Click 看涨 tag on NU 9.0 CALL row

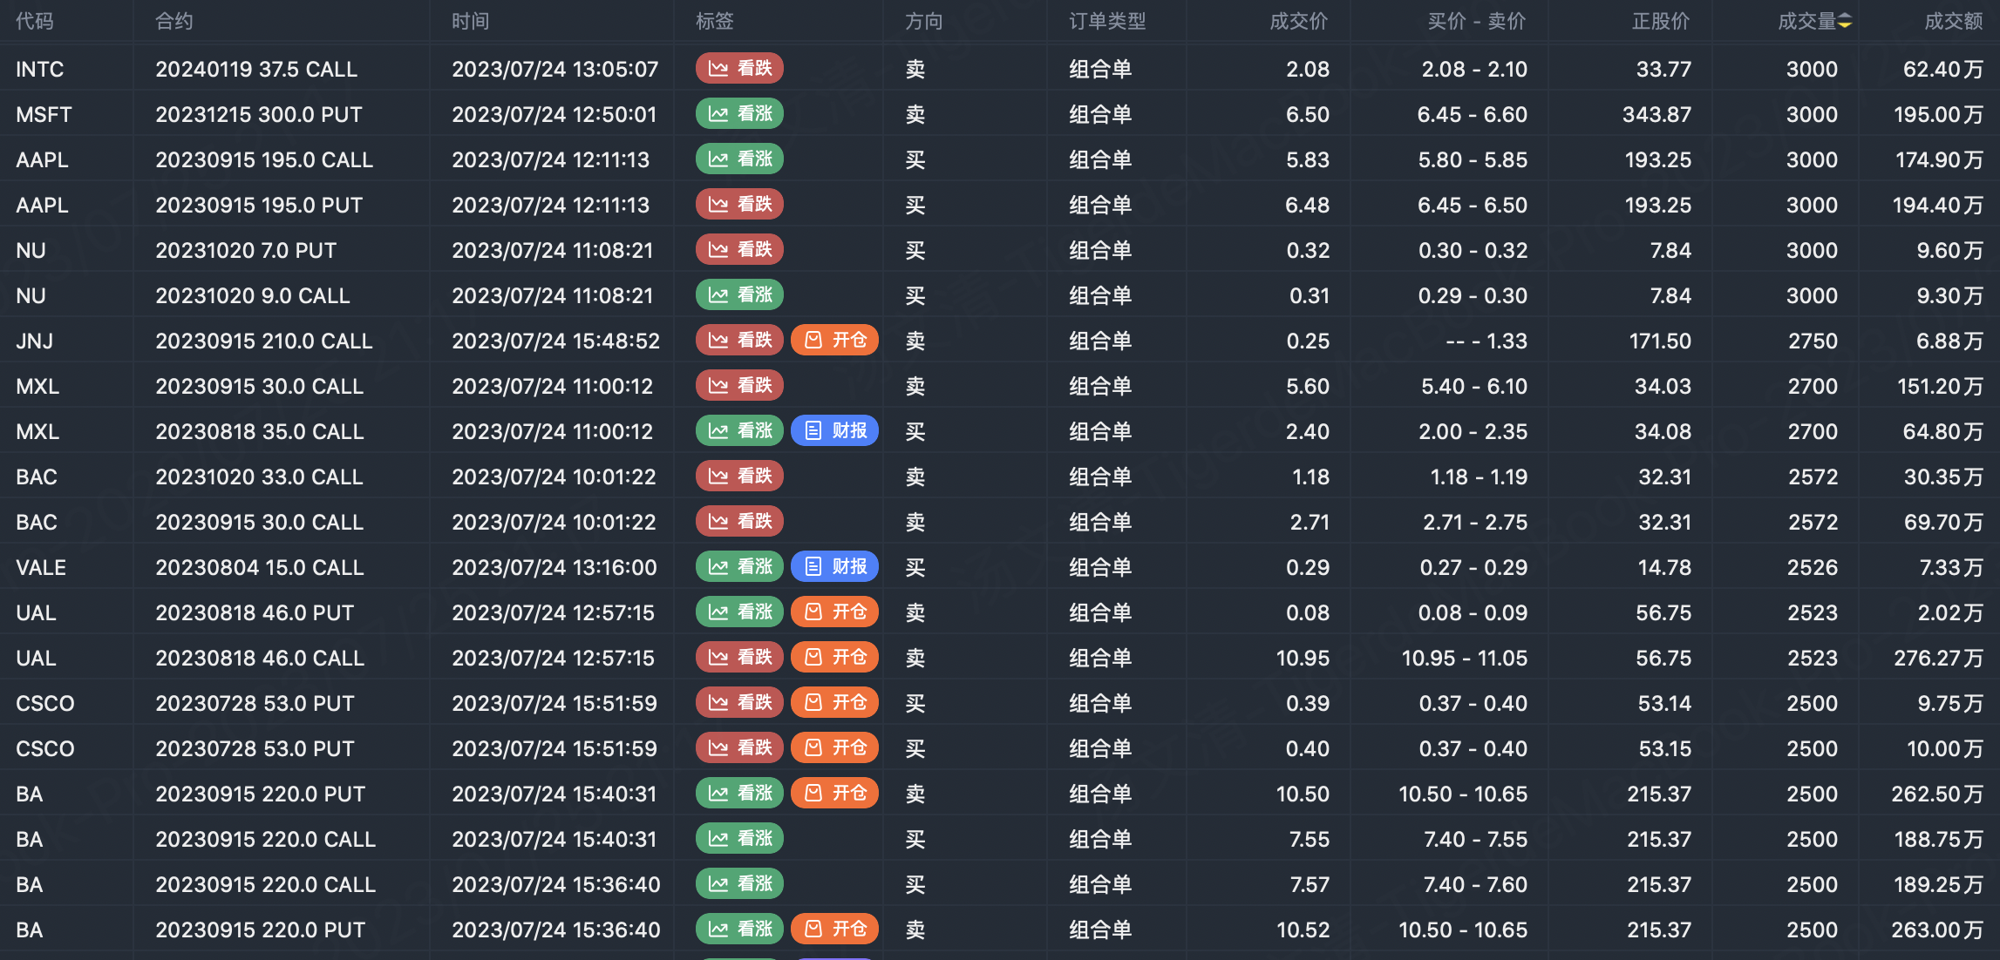click(x=739, y=294)
